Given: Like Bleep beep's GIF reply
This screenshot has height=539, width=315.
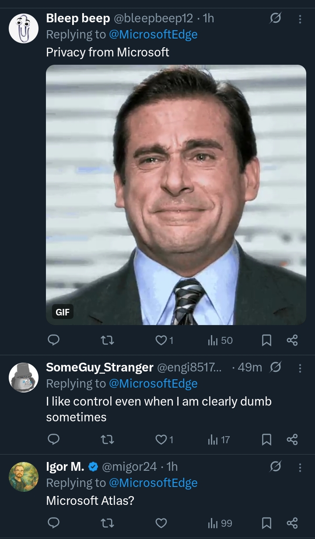Looking at the screenshot, I should (x=161, y=340).
